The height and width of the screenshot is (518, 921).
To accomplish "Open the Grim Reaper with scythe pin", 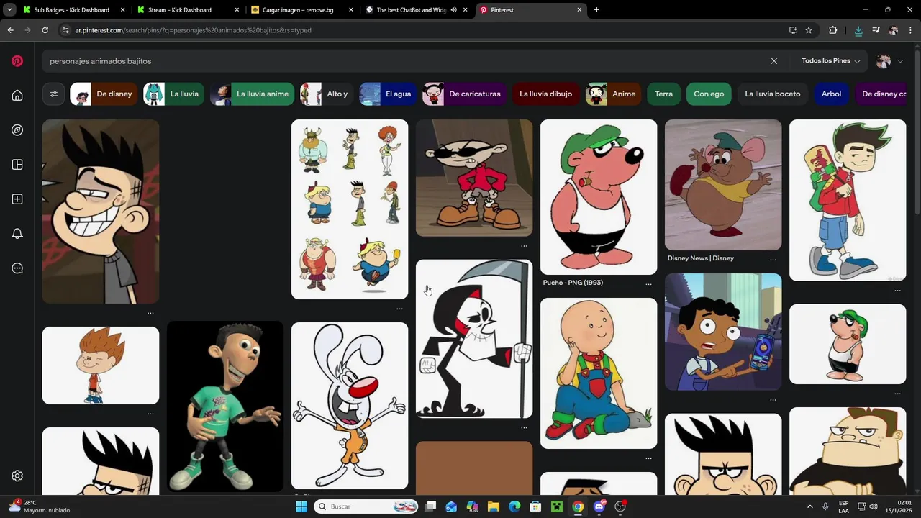I will point(474,339).
